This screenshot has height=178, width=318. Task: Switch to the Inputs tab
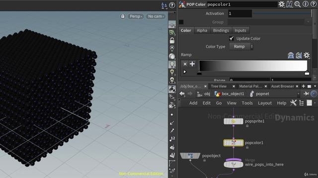click(240, 30)
